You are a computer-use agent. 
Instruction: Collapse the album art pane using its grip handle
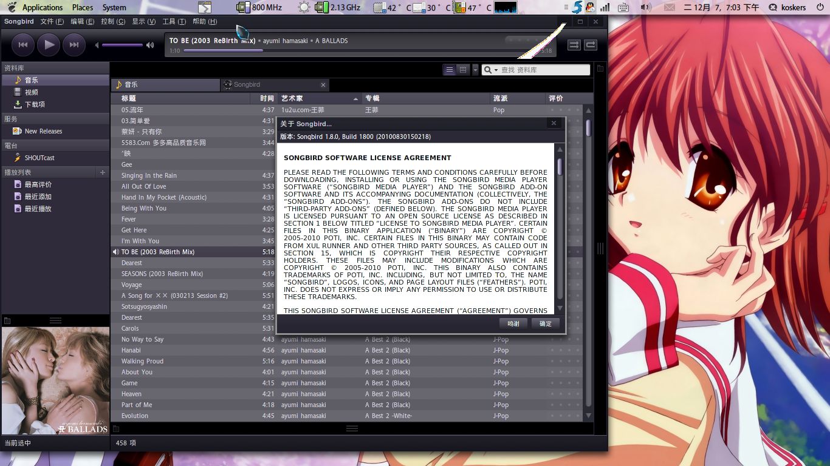(55, 320)
